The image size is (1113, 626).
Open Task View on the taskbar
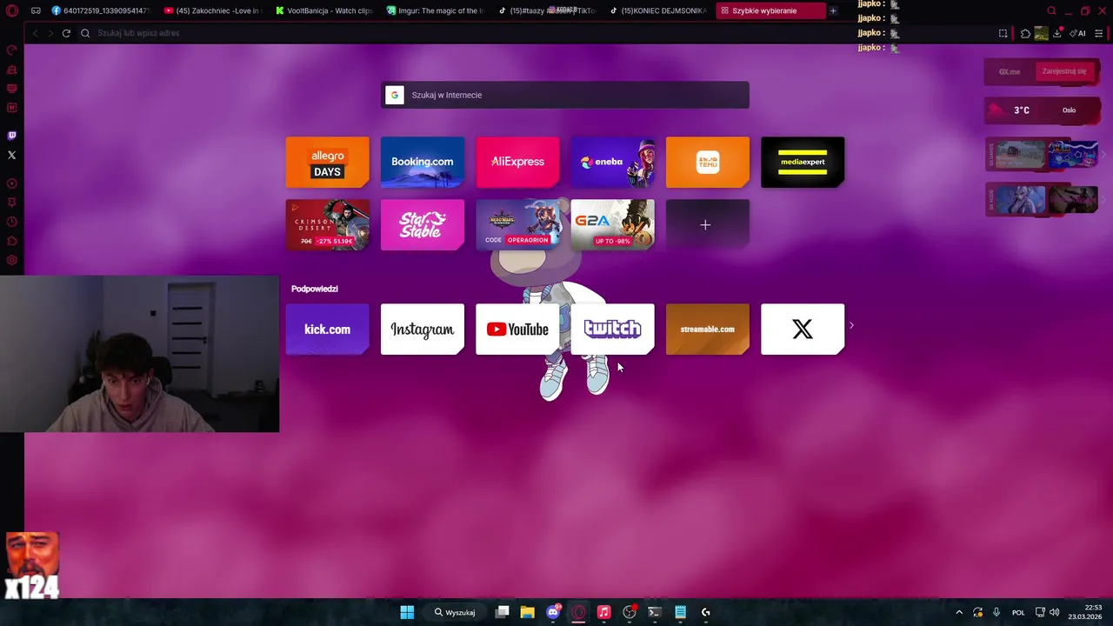tap(502, 612)
